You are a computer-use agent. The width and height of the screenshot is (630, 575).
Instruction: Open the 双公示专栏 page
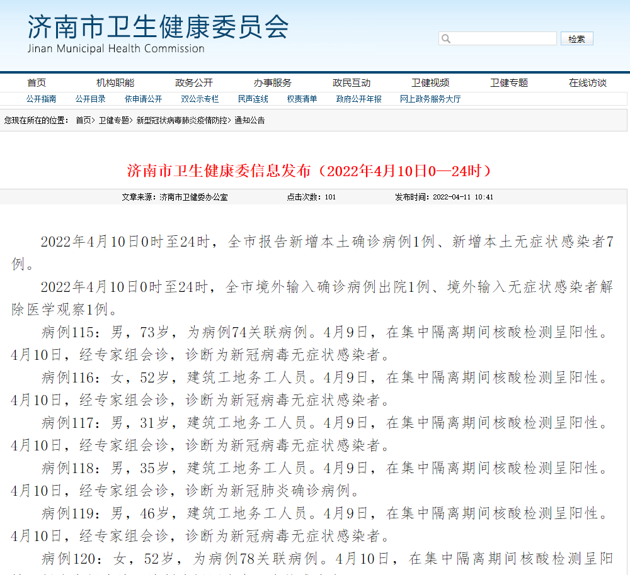click(x=200, y=99)
